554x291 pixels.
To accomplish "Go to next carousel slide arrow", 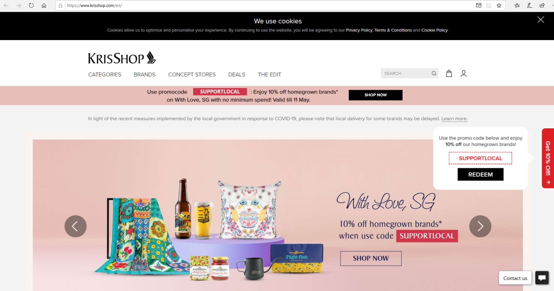I will pyautogui.click(x=480, y=226).
